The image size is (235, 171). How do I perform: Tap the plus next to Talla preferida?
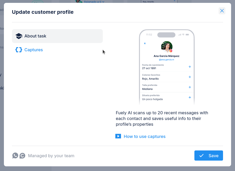[x=190, y=87]
